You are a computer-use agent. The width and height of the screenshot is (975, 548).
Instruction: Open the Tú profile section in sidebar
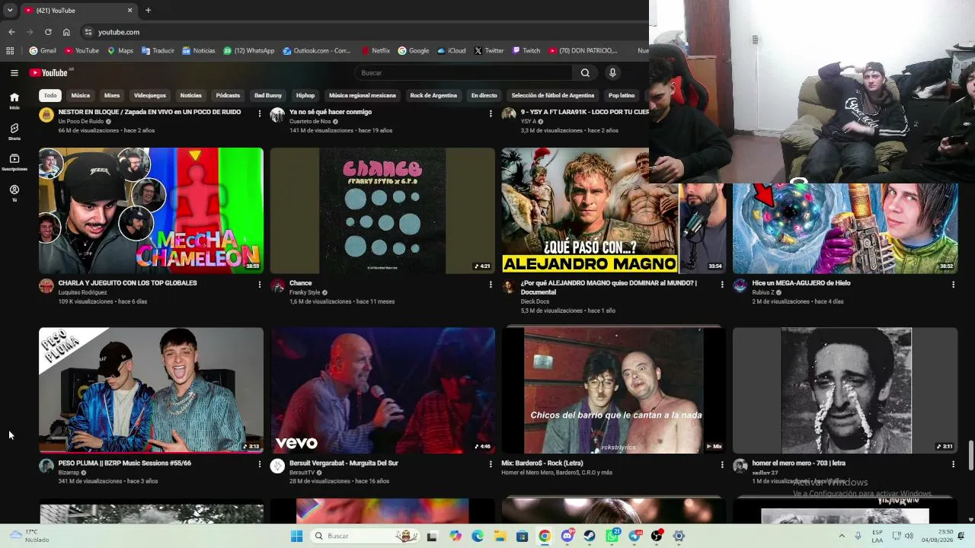[14, 193]
